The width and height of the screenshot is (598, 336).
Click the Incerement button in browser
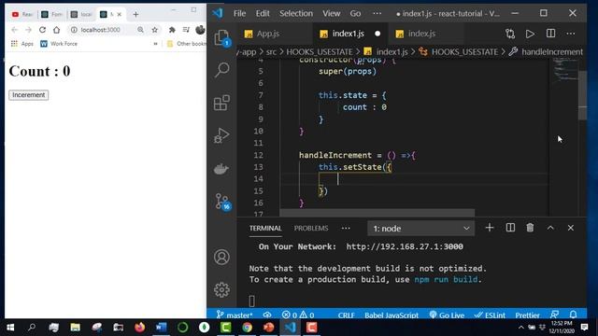coord(29,95)
